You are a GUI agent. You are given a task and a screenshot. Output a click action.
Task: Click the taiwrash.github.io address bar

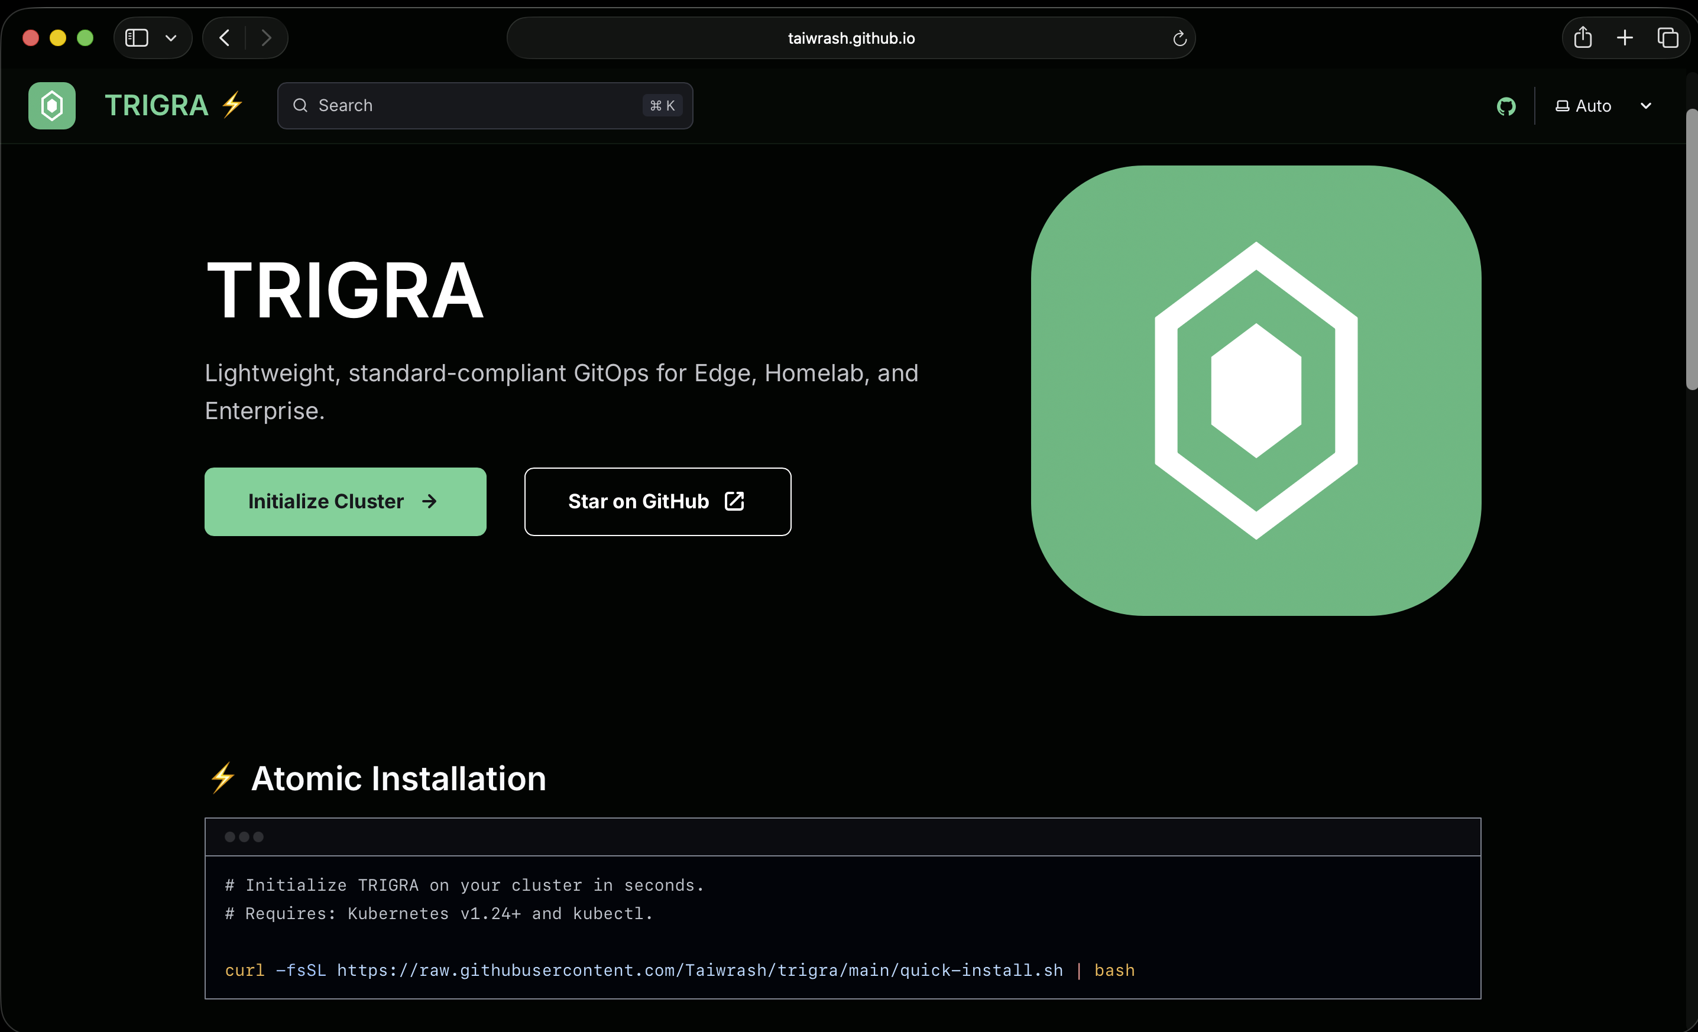coord(850,38)
